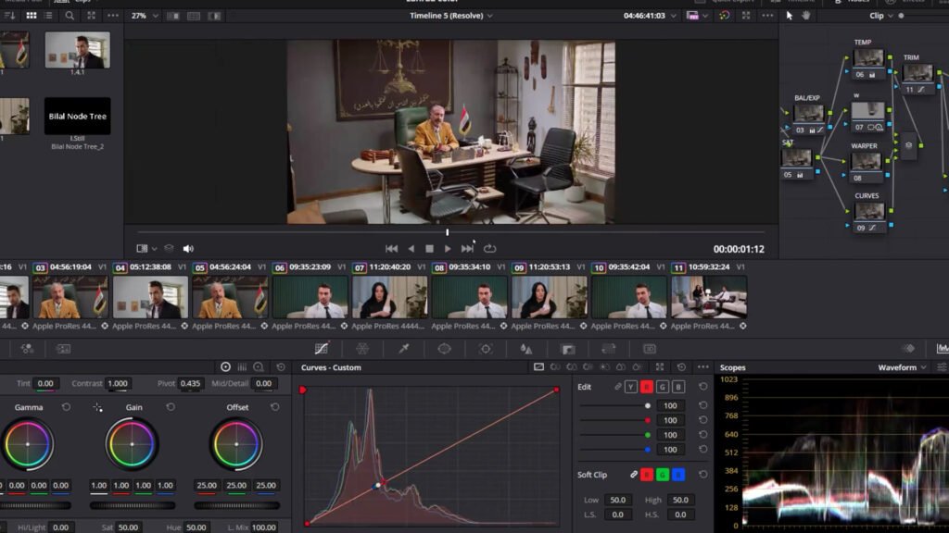The width and height of the screenshot is (949, 533).
Task: Open the Key palette icon
Action: tap(568, 349)
